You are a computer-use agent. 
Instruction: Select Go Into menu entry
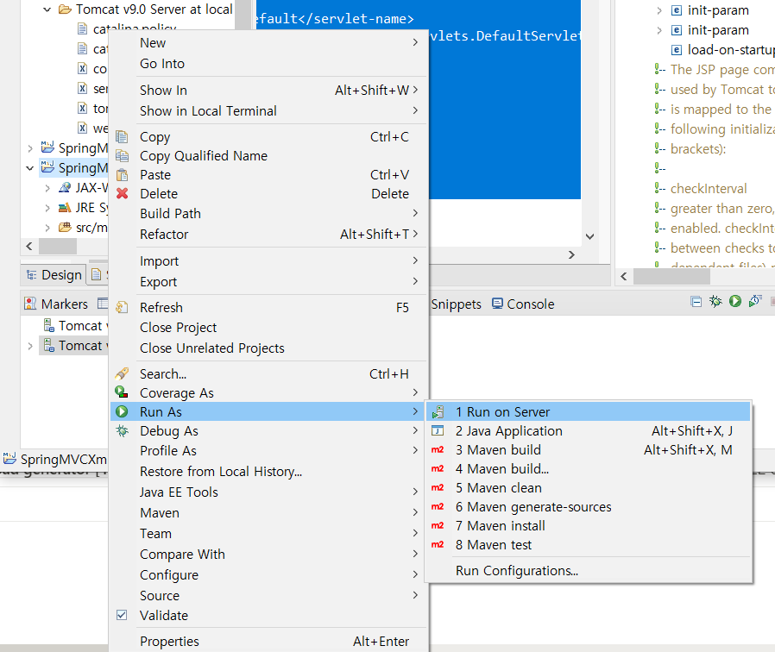point(269,63)
